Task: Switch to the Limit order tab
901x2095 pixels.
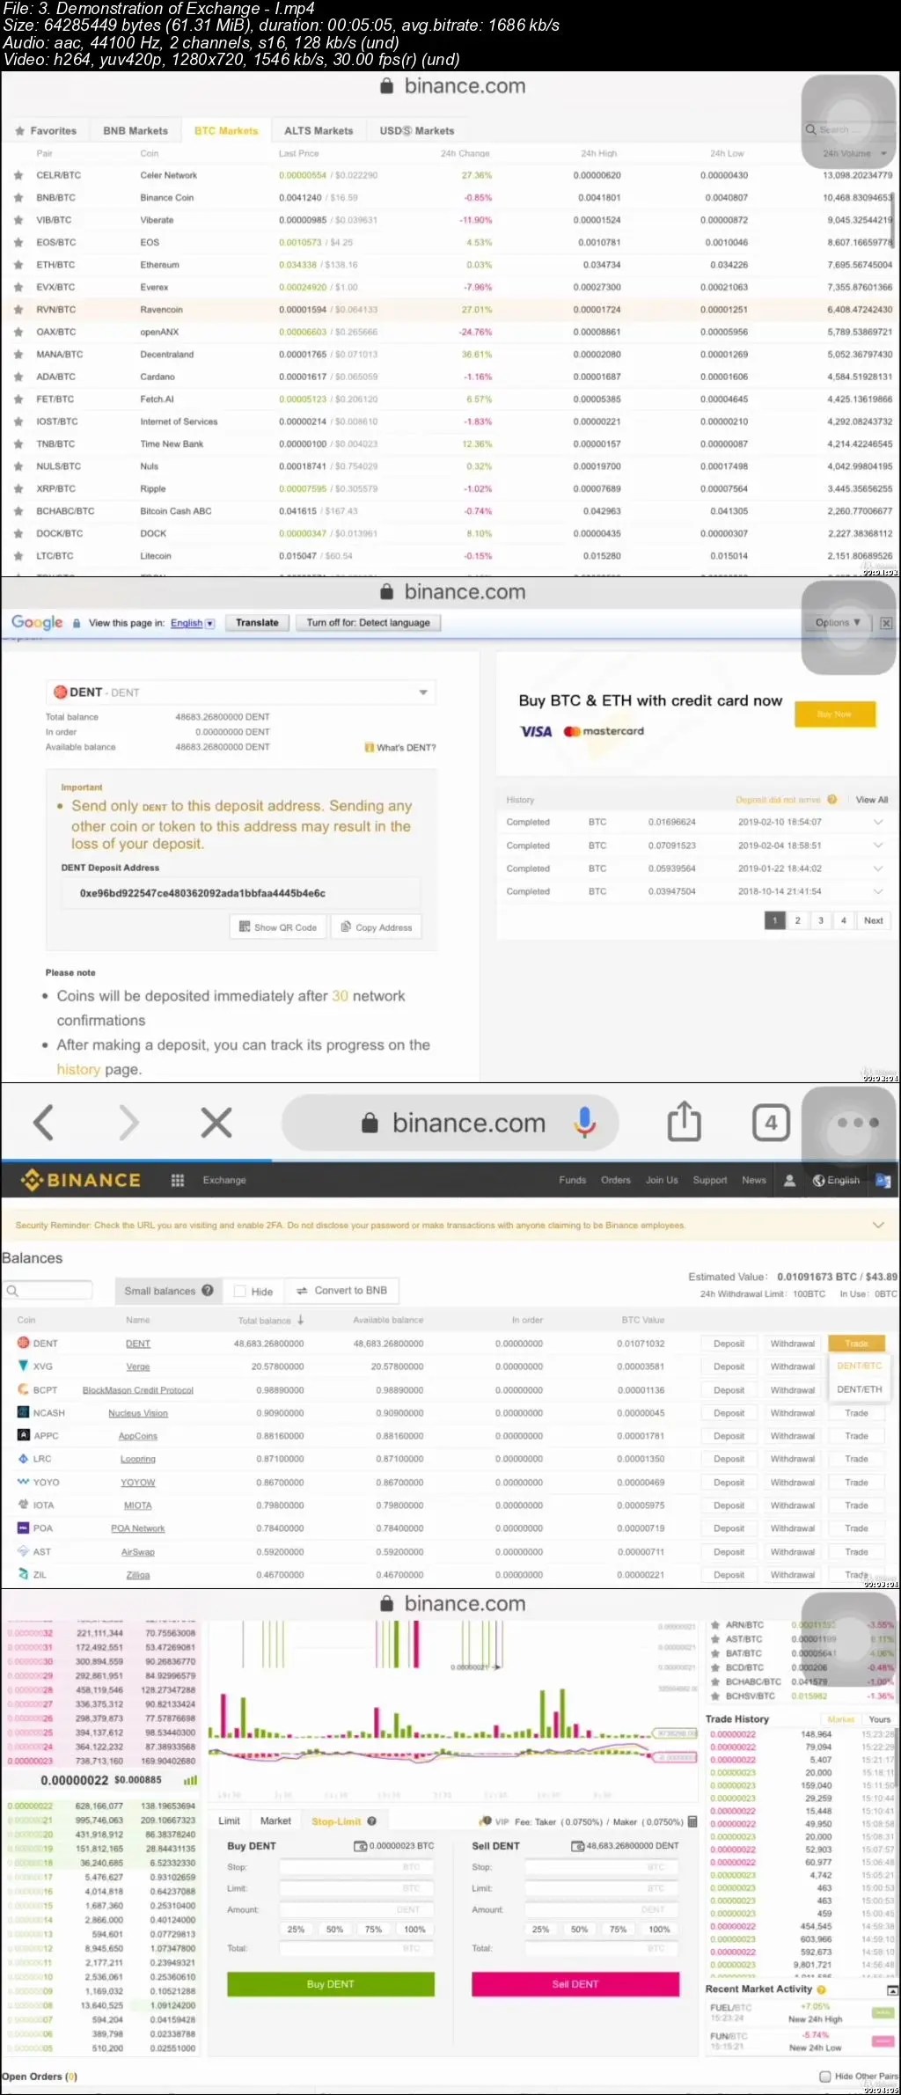Action: tap(229, 1821)
